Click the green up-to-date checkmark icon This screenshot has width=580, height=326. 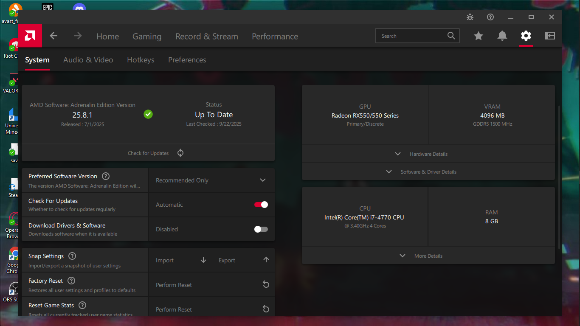tap(148, 114)
